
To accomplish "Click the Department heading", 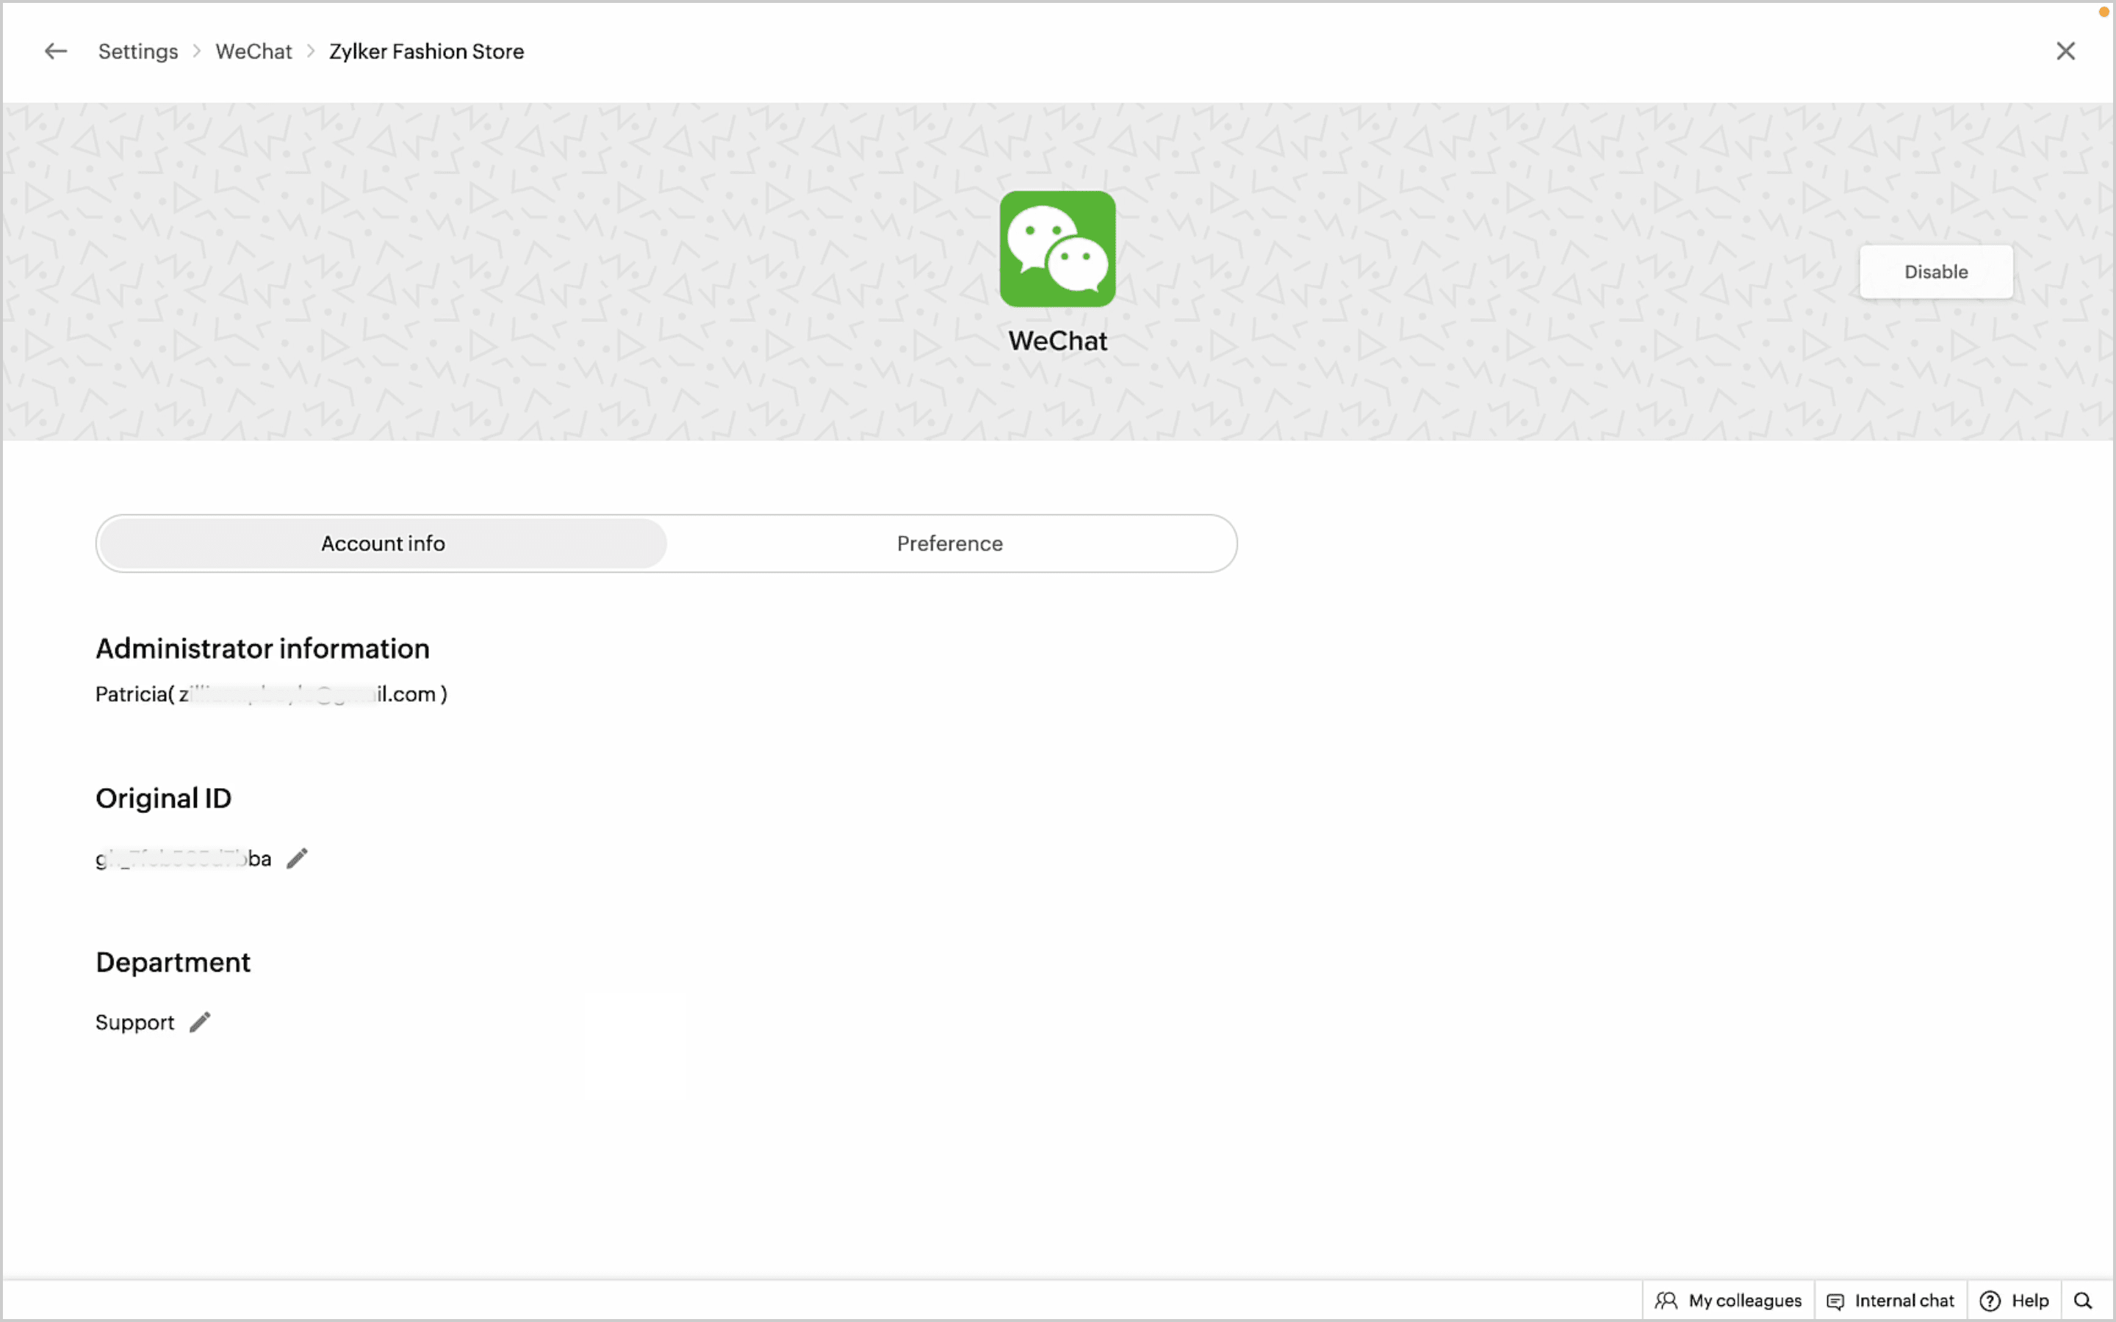I will click(x=173, y=962).
